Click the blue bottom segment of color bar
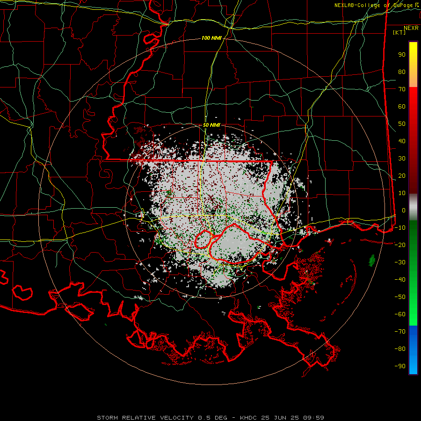Screen dimensions: 421x421 tap(413, 349)
